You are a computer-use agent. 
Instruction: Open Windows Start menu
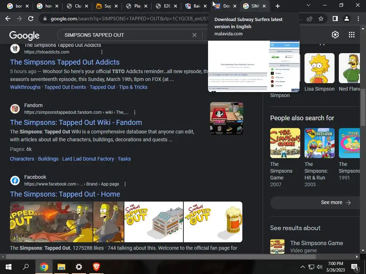point(9,267)
